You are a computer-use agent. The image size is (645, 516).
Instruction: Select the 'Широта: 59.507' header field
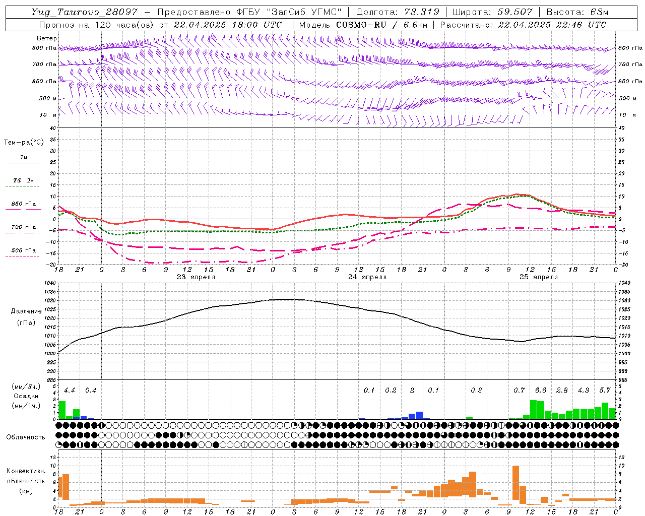coord(493,12)
